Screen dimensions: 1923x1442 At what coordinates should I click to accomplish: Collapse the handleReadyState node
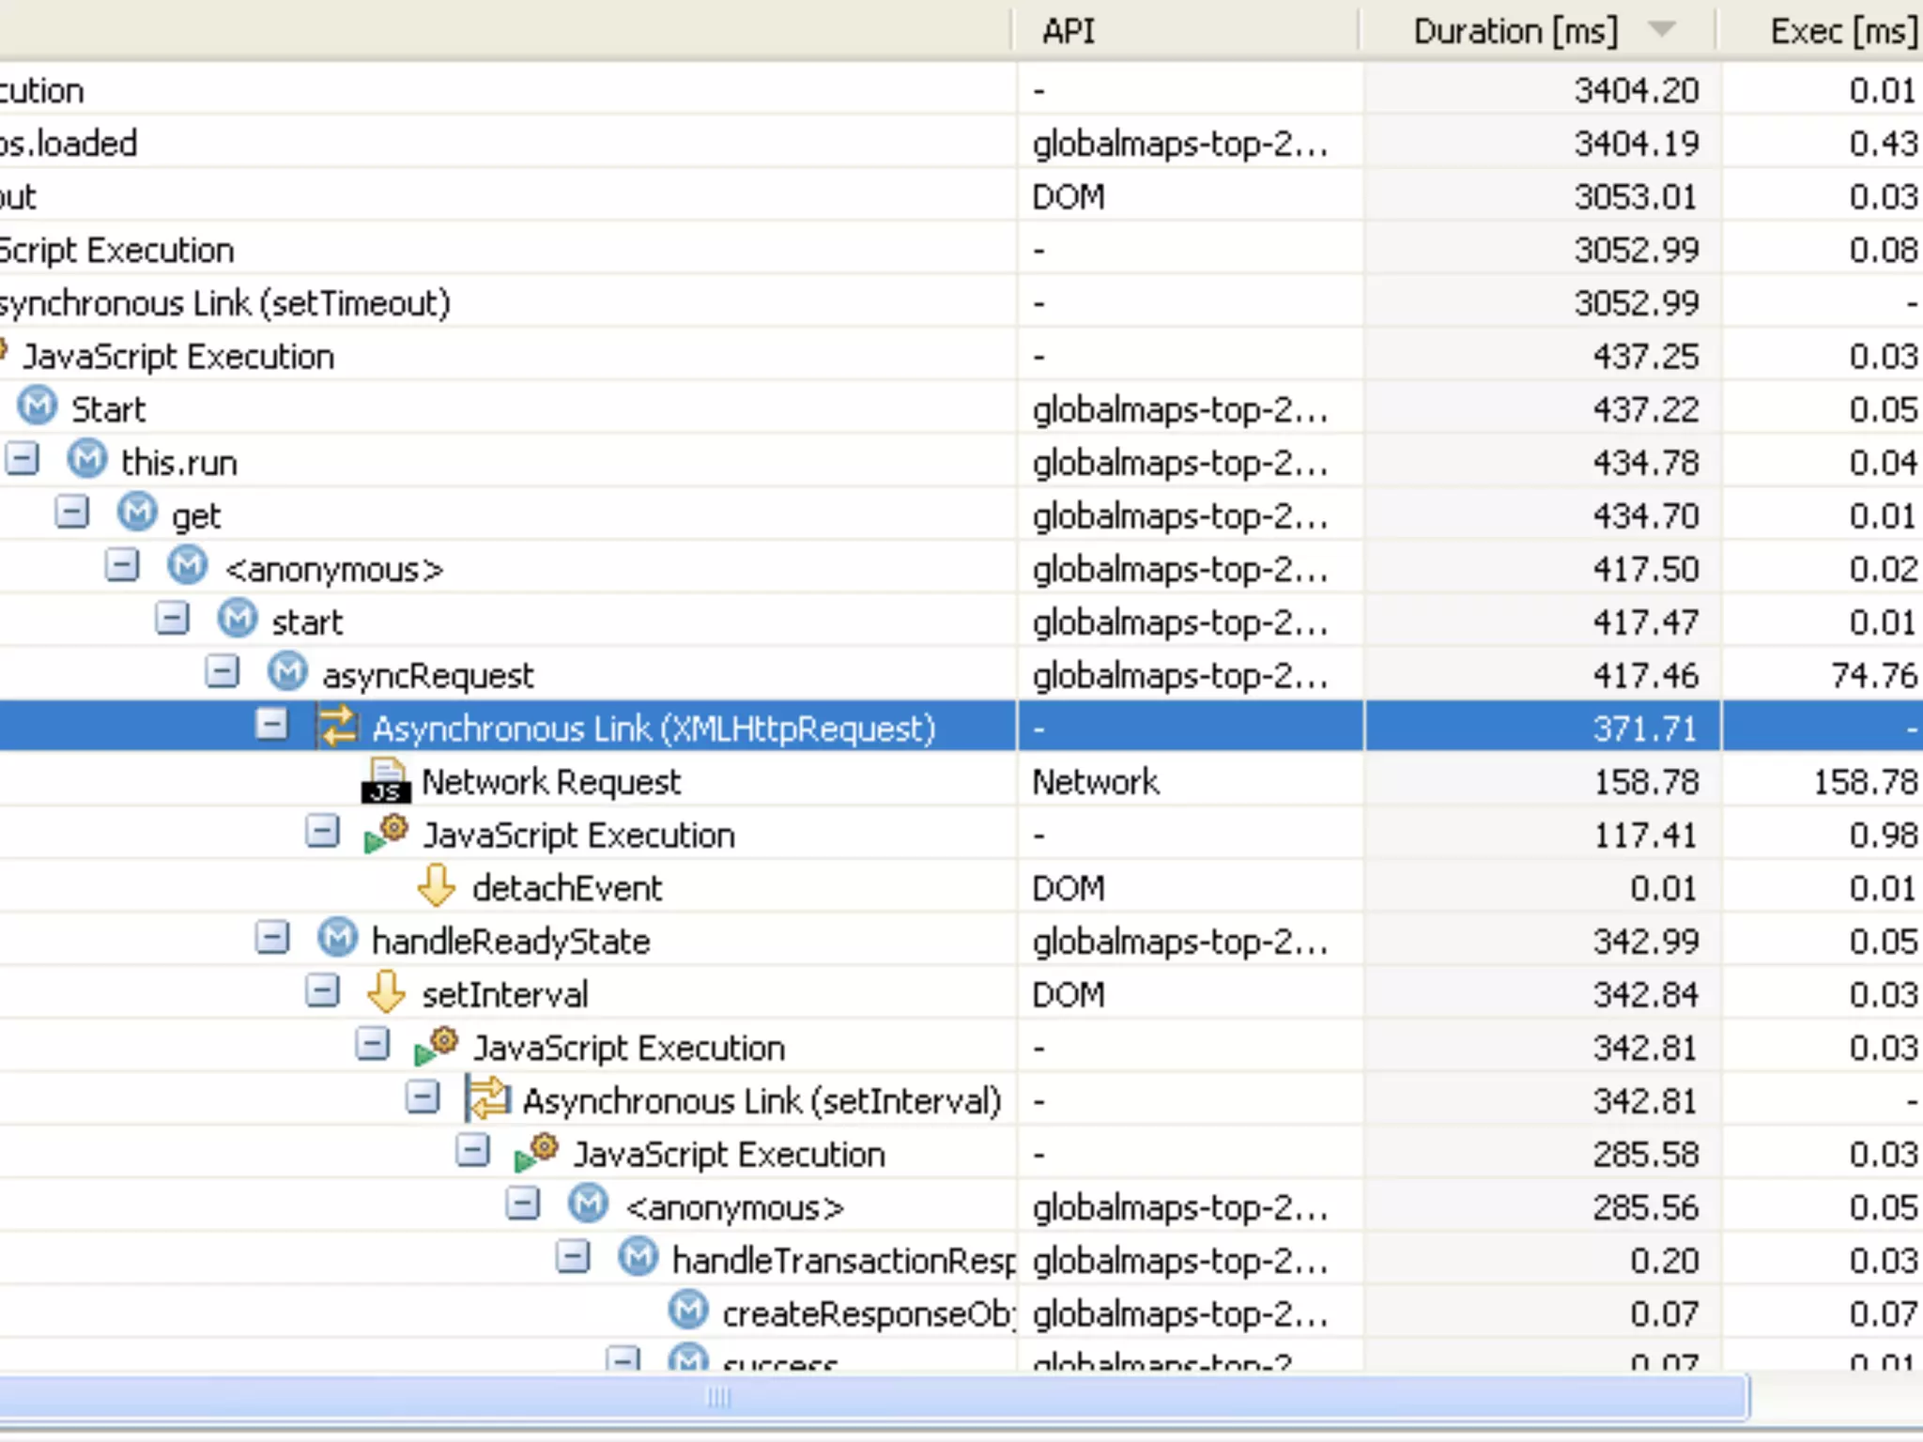tap(272, 937)
